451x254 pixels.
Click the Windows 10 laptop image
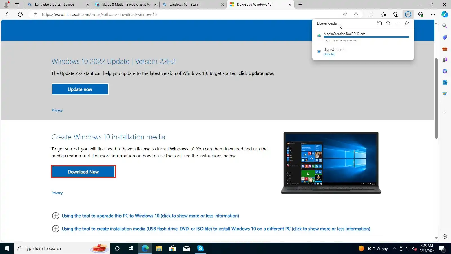pyautogui.click(x=331, y=163)
